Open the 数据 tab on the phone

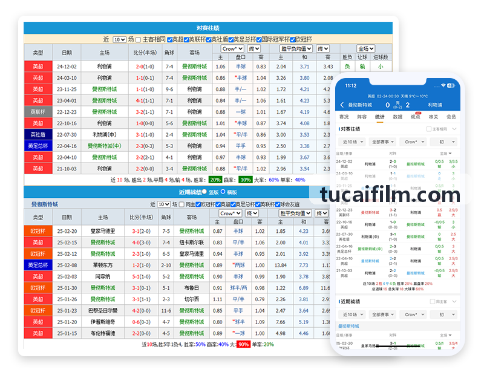[x=397, y=117]
